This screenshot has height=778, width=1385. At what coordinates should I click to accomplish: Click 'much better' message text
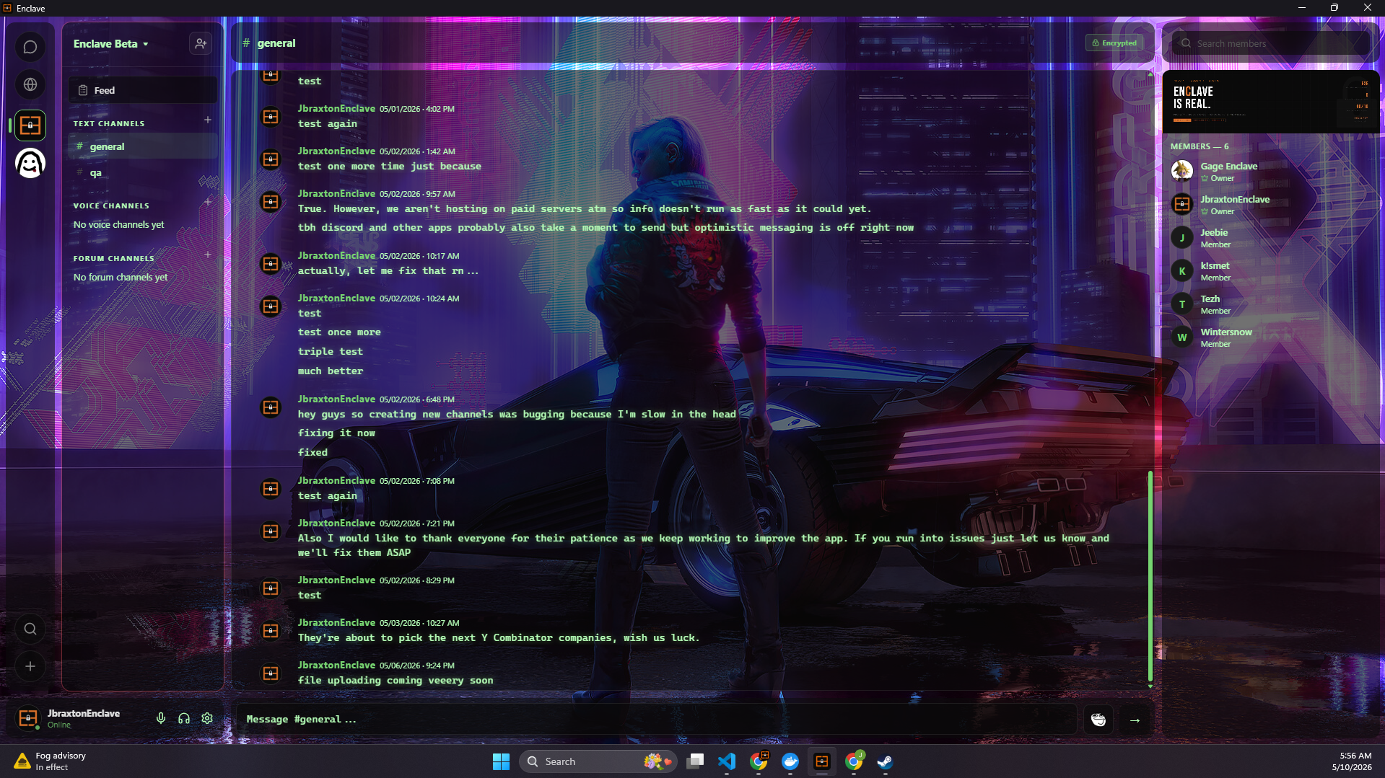pyautogui.click(x=331, y=371)
